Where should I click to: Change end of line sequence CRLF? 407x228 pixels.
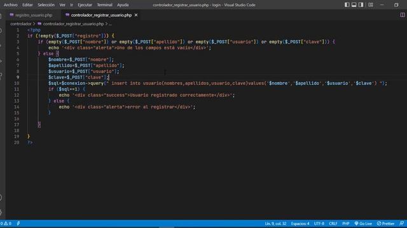tap(333, 224)
